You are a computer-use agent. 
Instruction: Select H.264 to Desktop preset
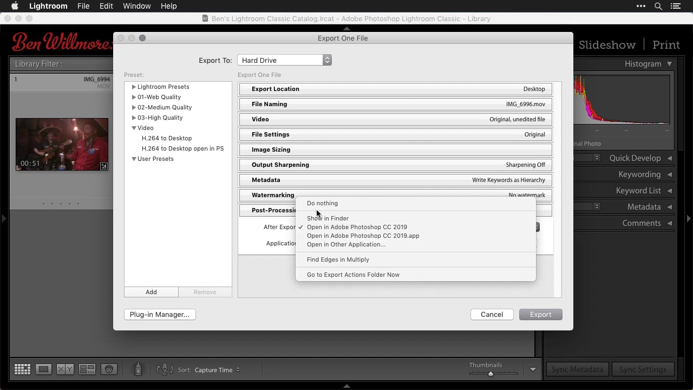tap(167, 138)
